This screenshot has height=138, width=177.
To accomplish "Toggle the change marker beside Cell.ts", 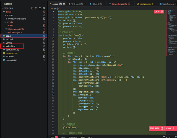I will (44, 25).
